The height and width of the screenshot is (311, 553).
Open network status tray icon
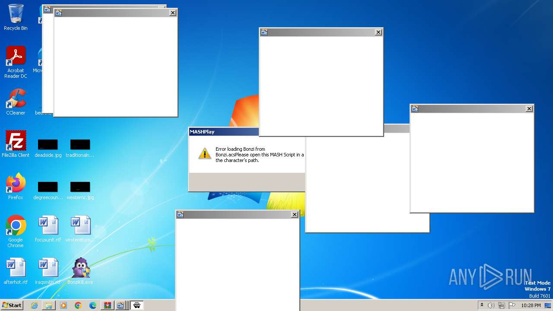coord(502,305)
